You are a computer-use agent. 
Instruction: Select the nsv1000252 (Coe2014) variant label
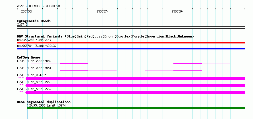pyautogui.click(x=34, y=40)
